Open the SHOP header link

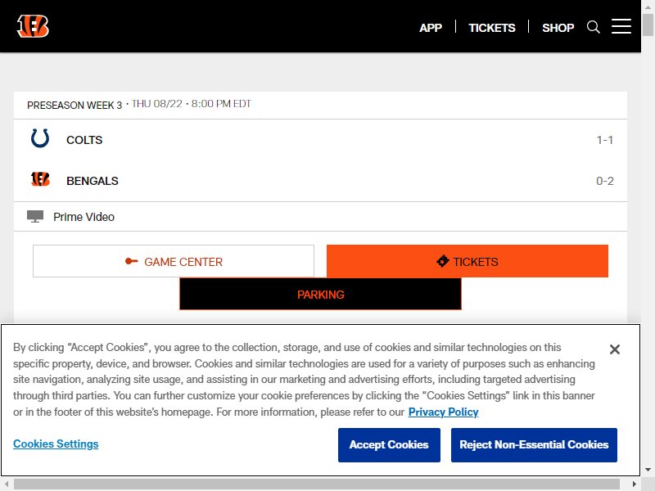pyautogui.click(x=558, y=28)
